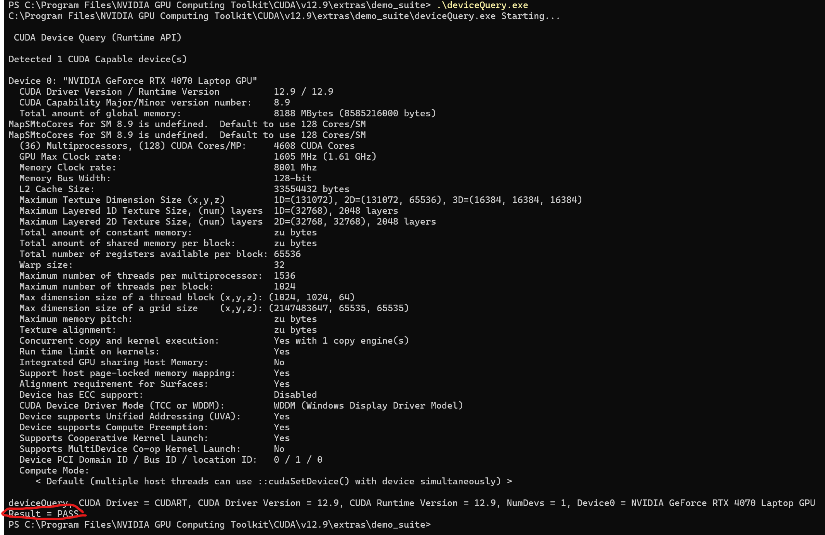The height and width of the screenshot is (535, 825).
Task: Click the final PowerShell prompt line
Action: (x=219, y=525)
